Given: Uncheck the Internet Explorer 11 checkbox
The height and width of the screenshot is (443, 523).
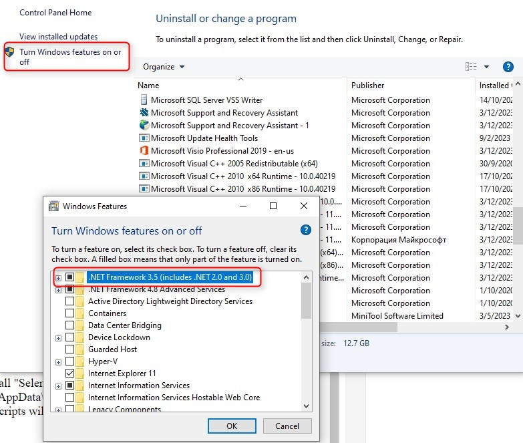Looking at the screenshot, I should click(69, 374).
